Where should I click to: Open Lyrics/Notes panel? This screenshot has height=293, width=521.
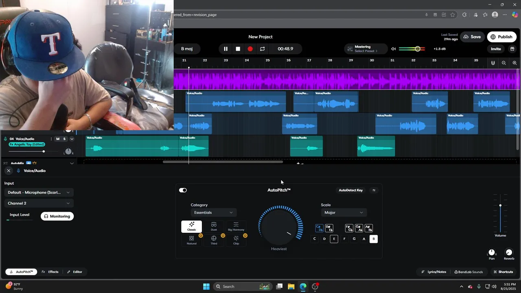tap(434, 272)
